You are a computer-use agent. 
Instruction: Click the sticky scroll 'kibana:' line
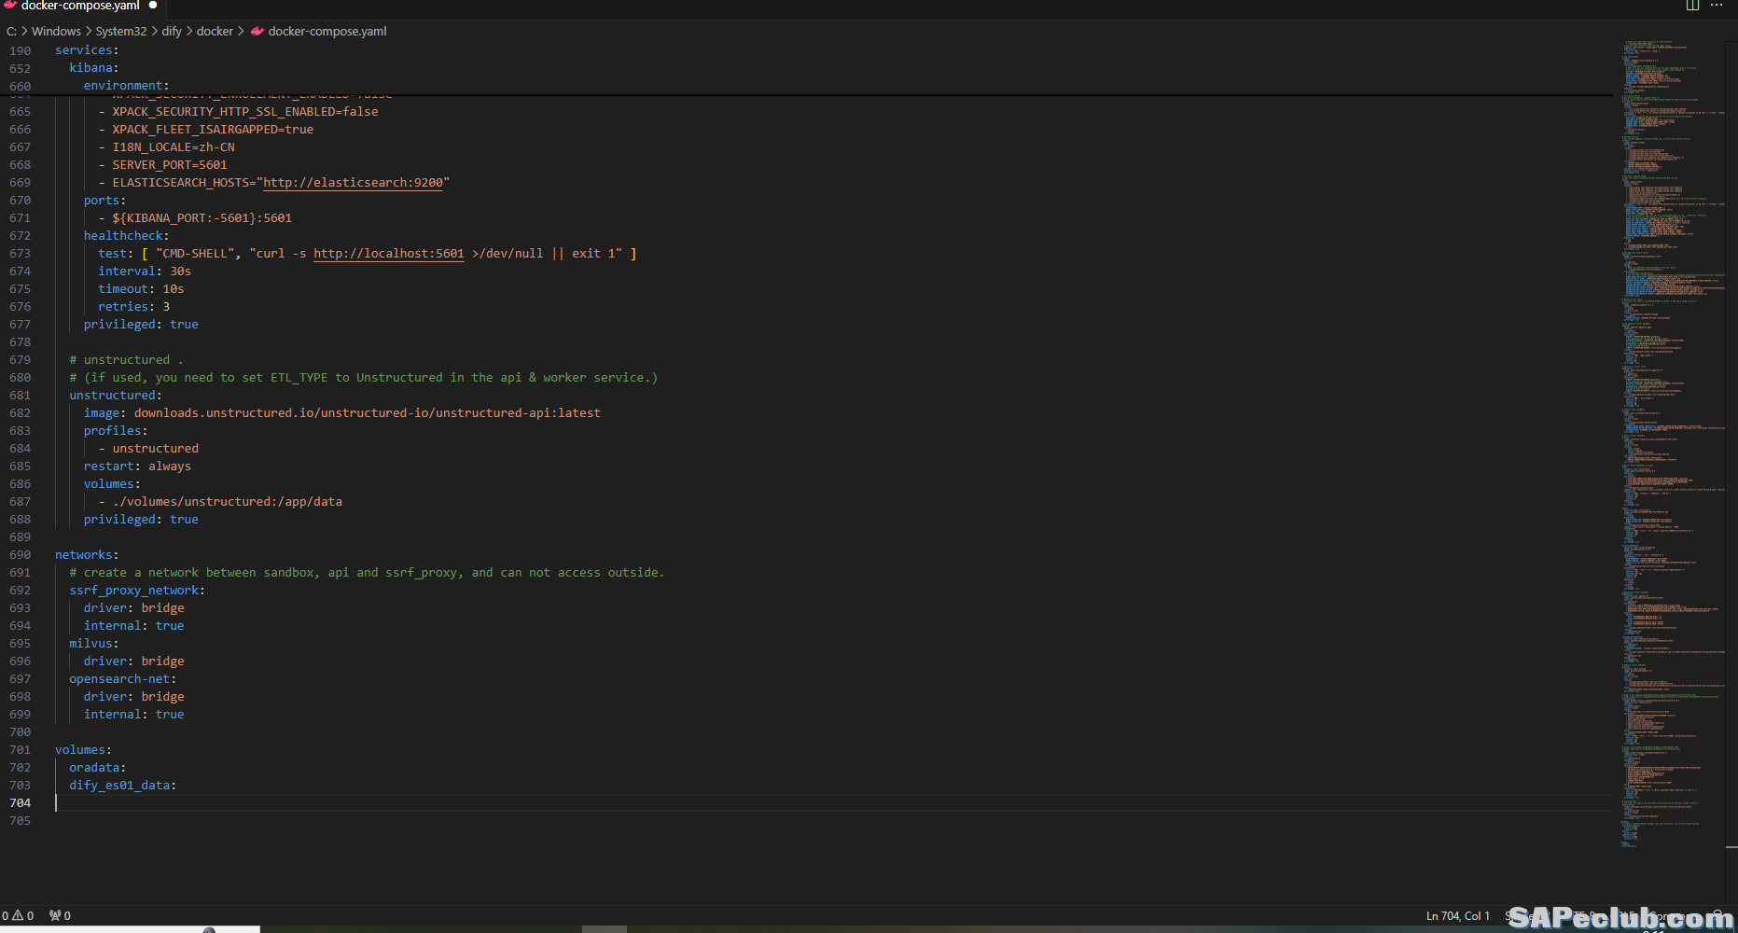93,68
